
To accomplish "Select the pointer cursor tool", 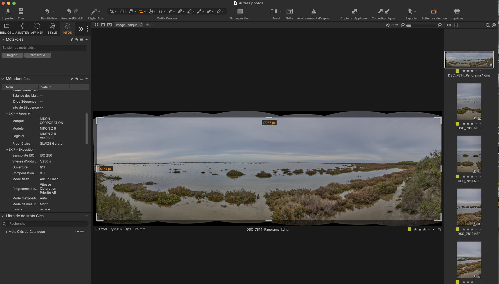I will point(112,11).
